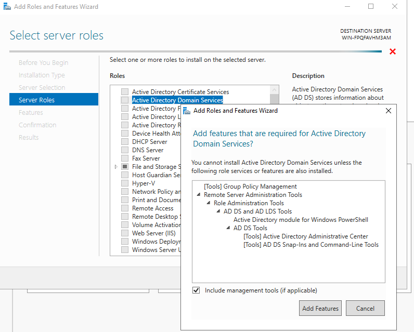Image resolution: width=414 pixels, height=332 pixels.
Task: Check the Fax Server role
Action: (125, 158)
